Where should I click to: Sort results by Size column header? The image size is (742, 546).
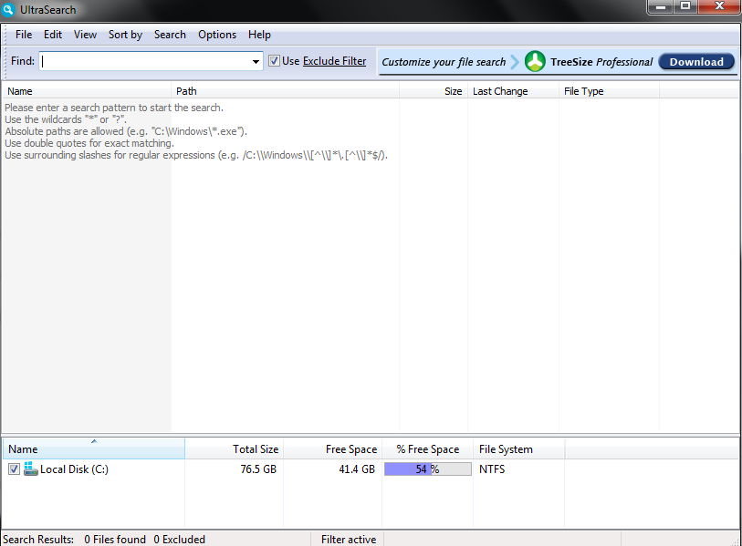click(x=434, y=91)
